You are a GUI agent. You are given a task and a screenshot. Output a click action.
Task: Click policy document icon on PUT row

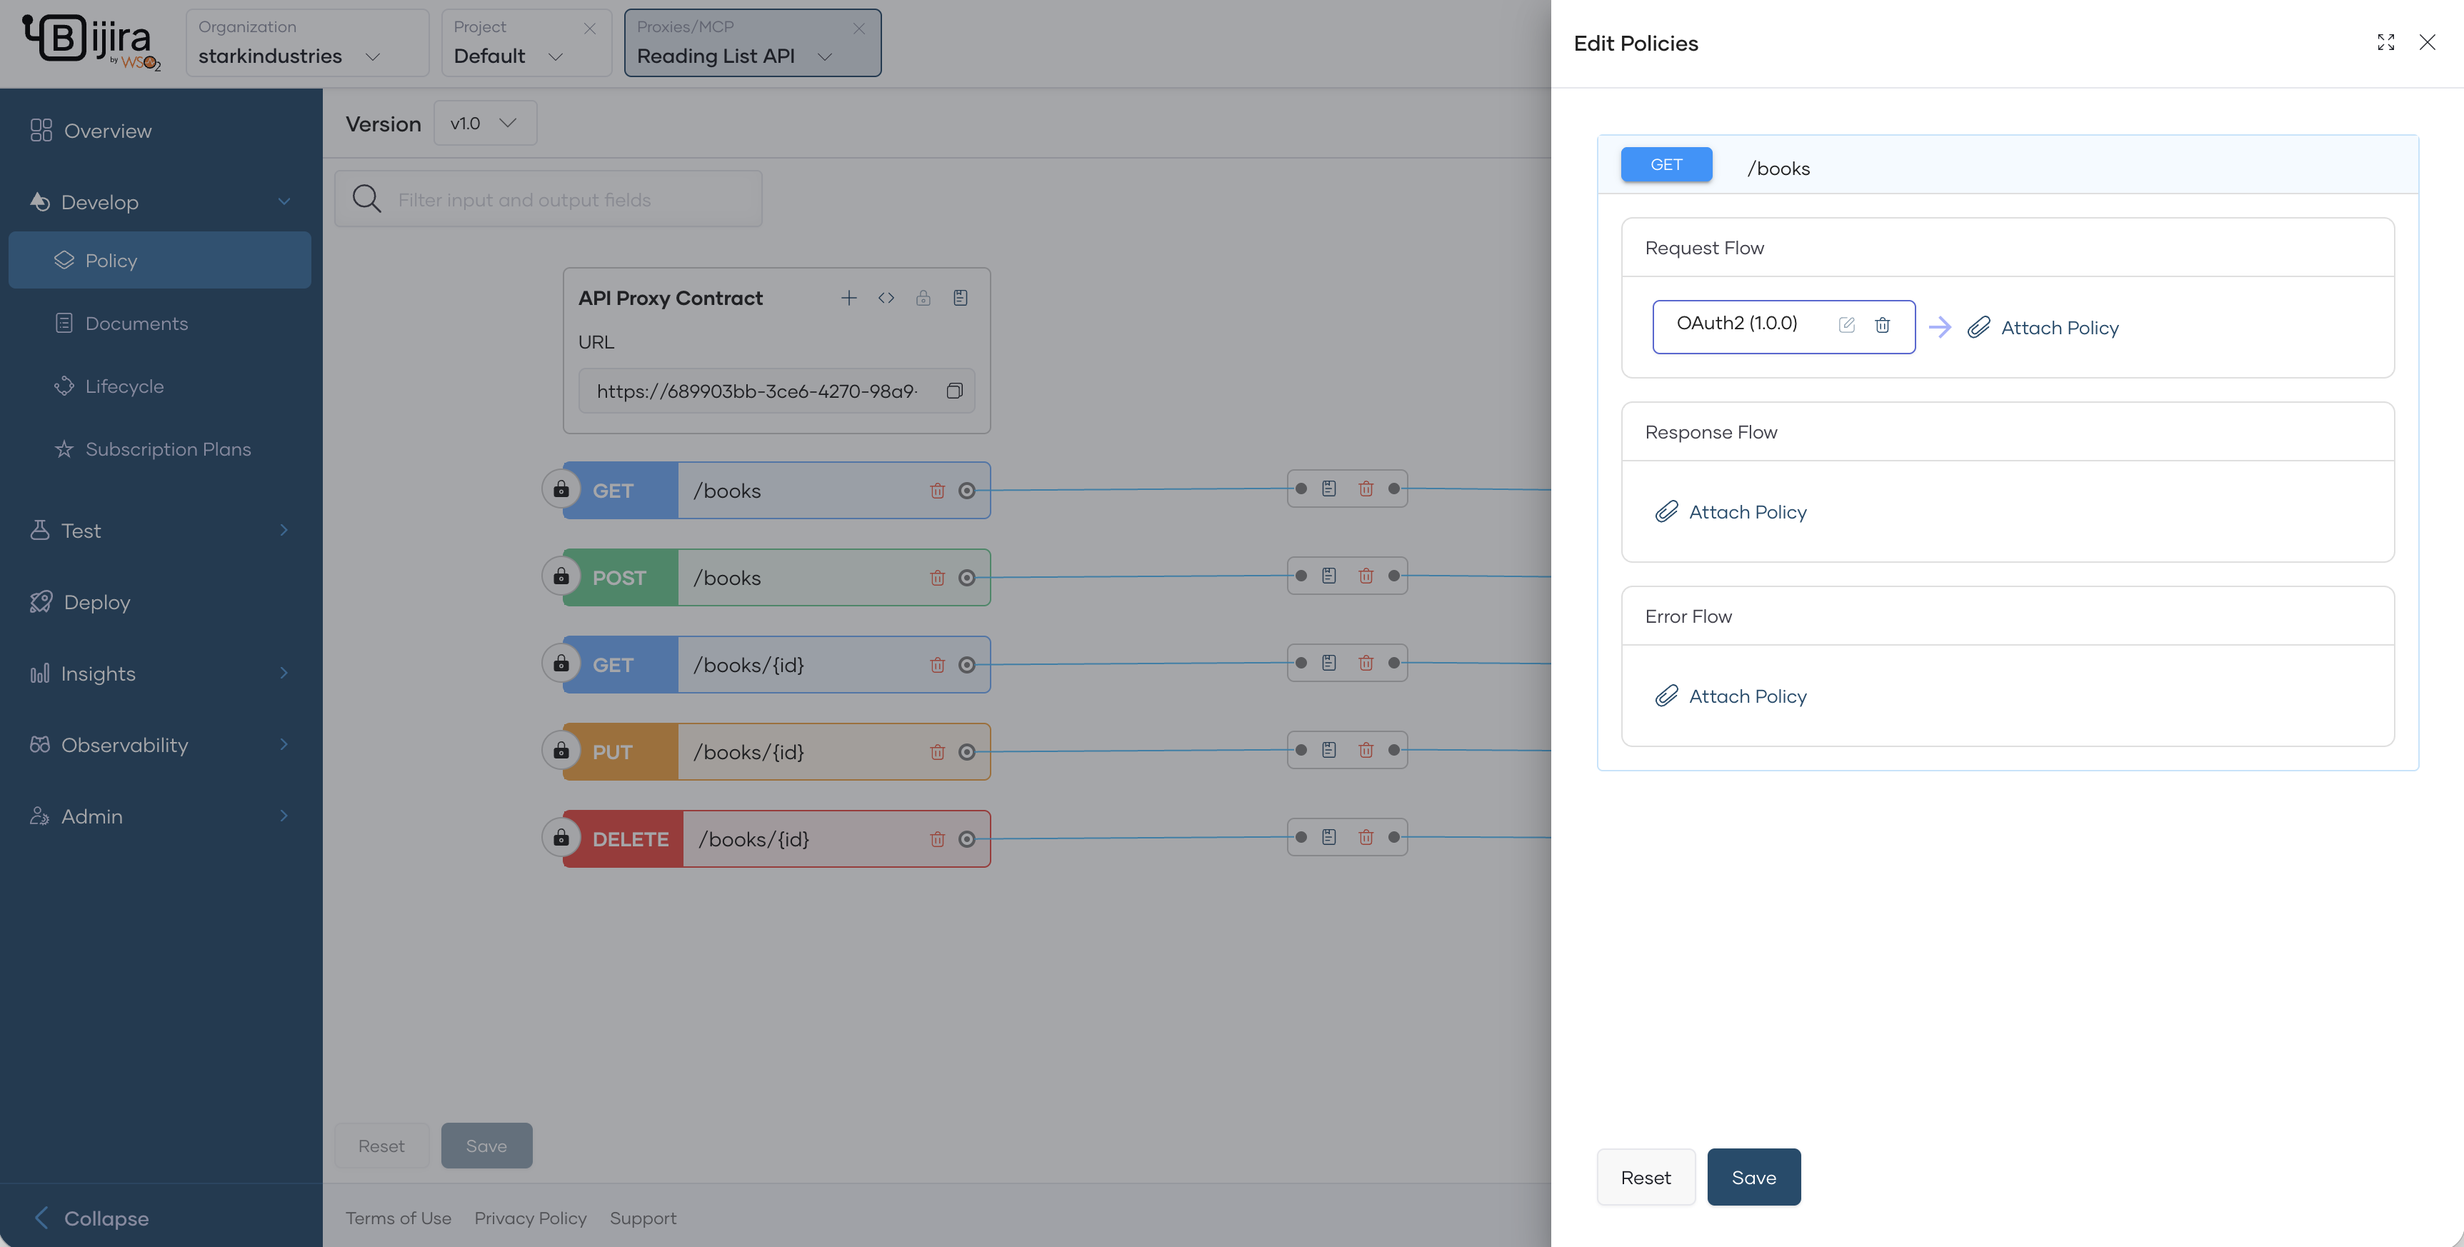[1328, 750]
